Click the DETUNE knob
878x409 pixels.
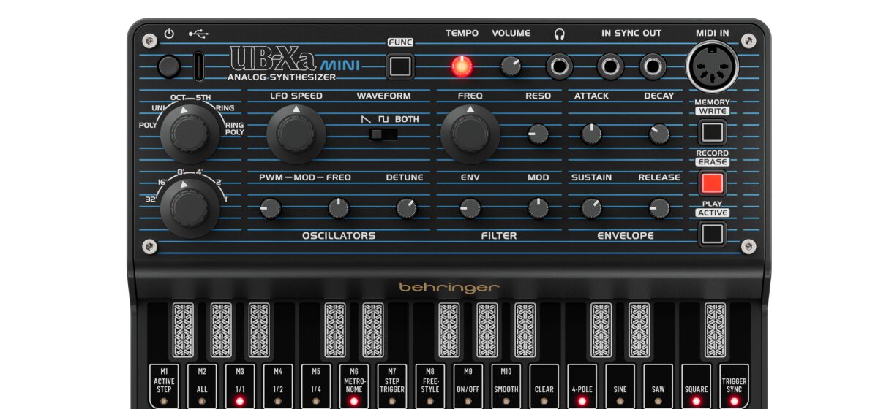click(406, 209)
